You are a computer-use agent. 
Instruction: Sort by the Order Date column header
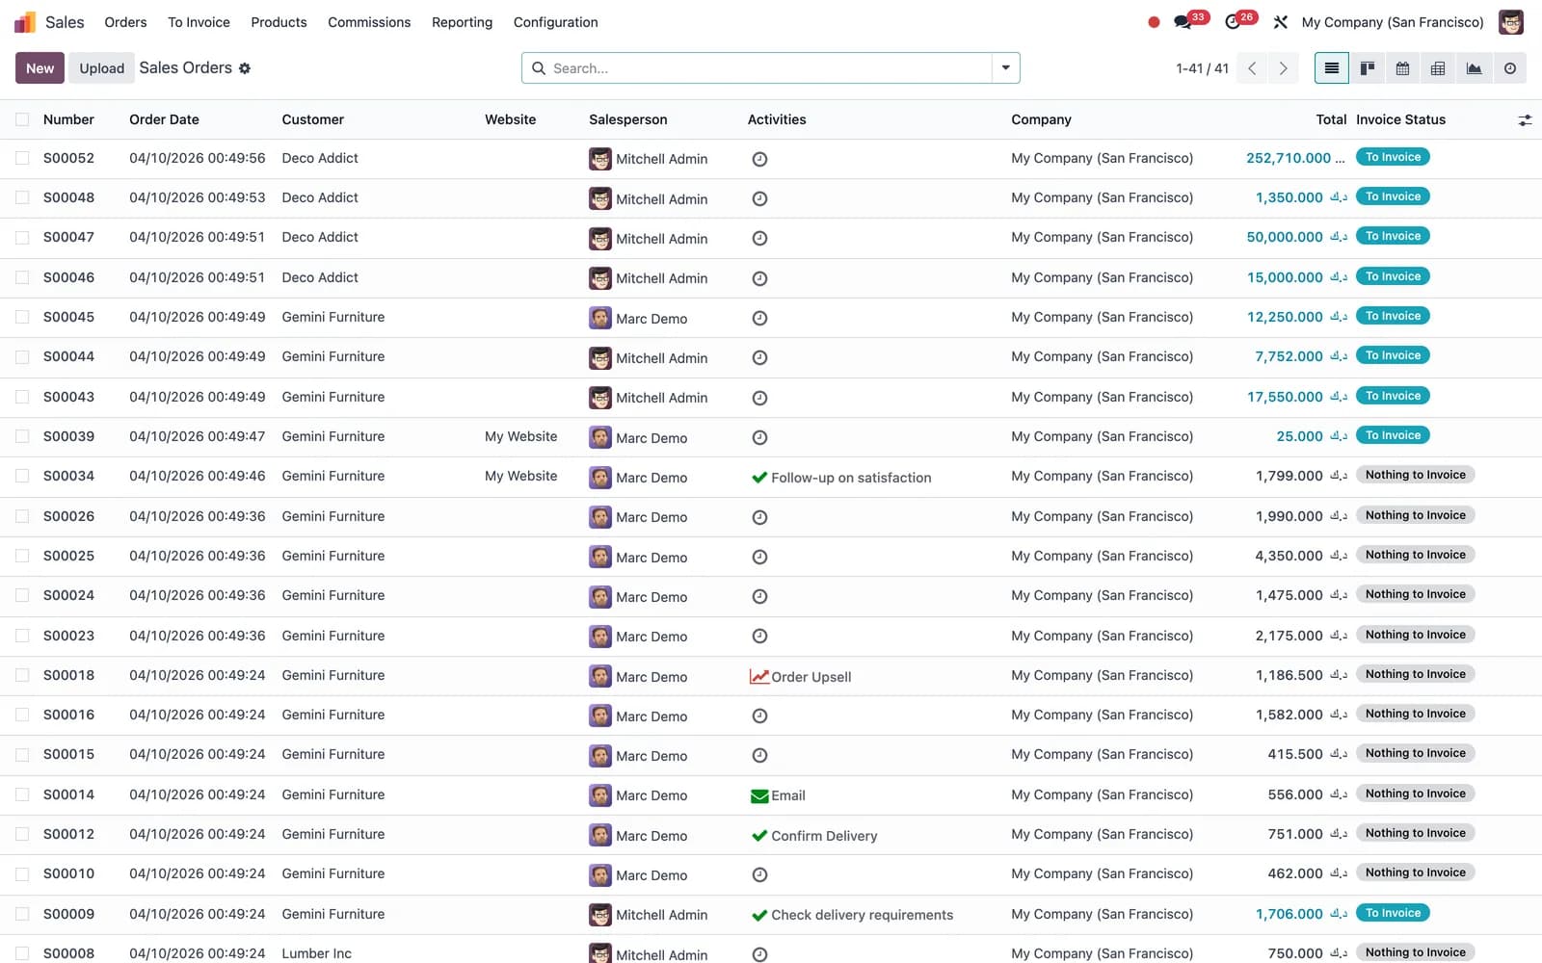click(164, 119)
